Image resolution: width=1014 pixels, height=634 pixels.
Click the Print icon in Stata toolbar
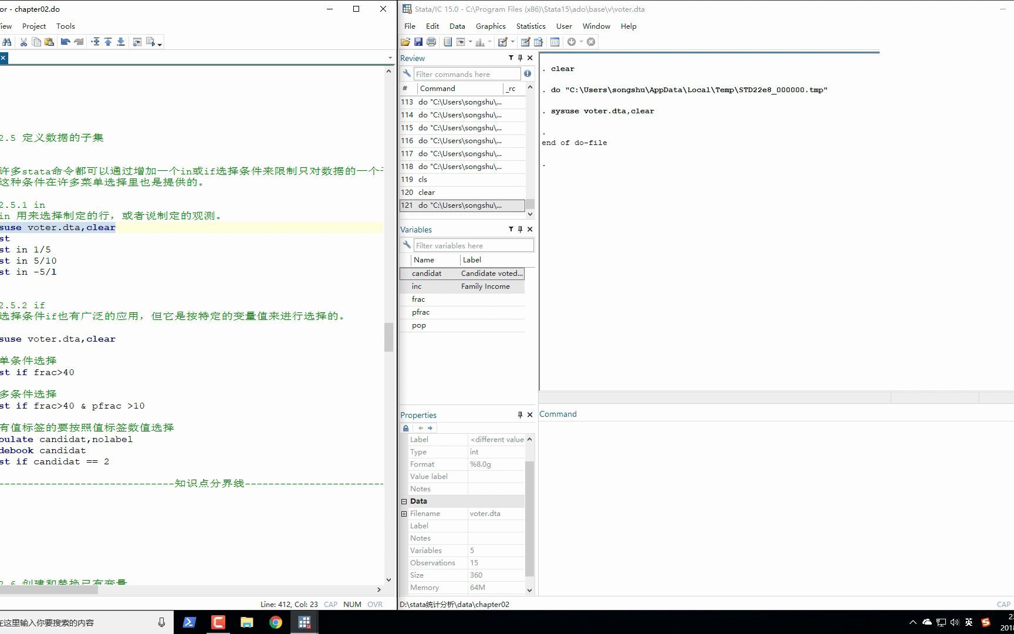click(431, 42)
